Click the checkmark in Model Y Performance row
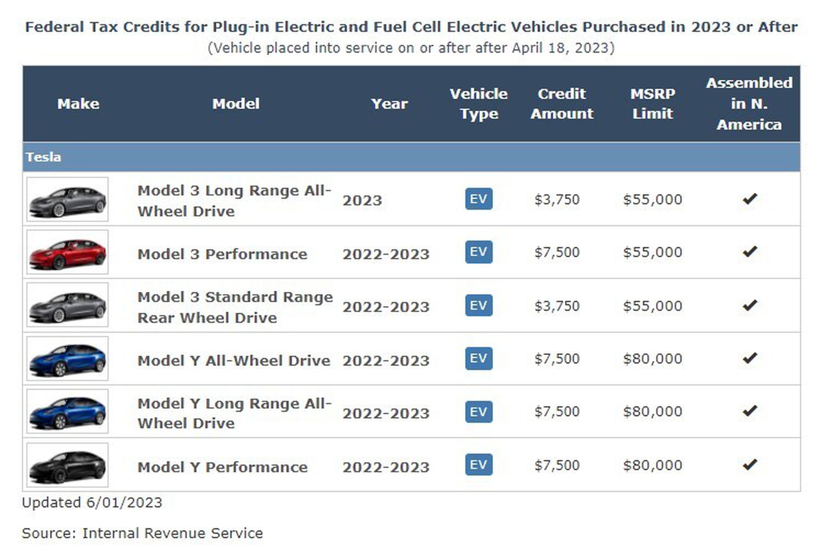 [x=749, y=464]
